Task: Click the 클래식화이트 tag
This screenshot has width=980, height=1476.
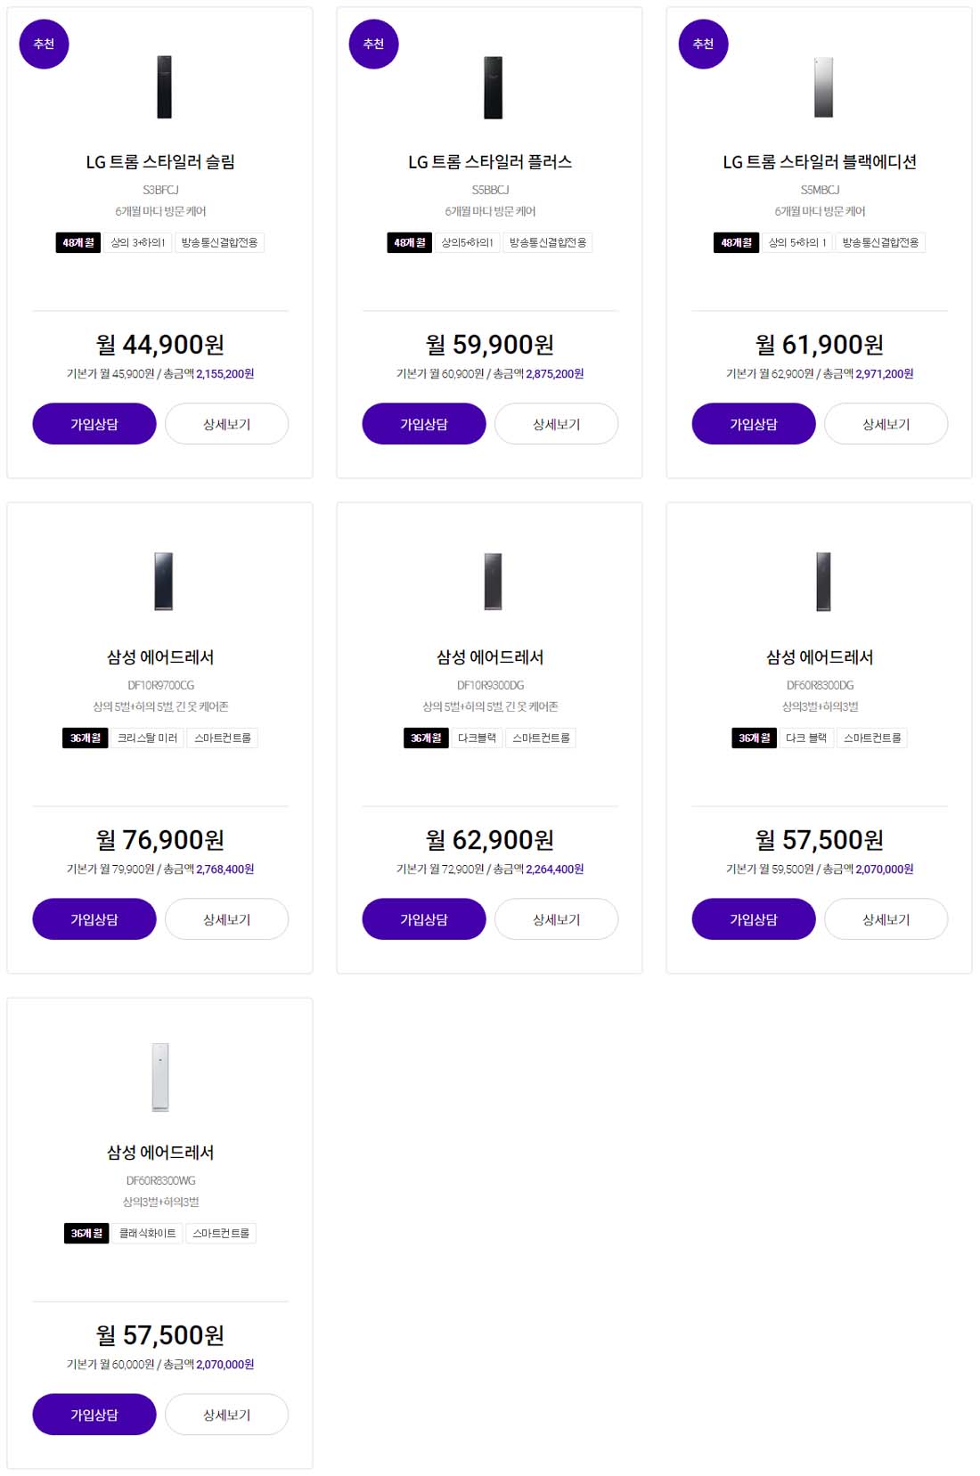Action: 147,1233
